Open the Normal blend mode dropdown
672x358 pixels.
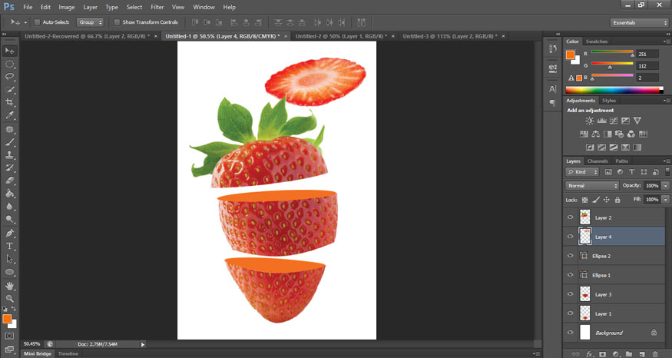tap(592, 186)
